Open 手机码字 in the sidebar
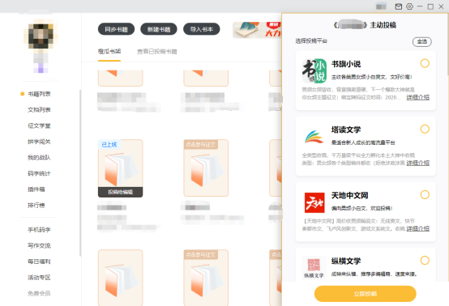 pos(39,230)
